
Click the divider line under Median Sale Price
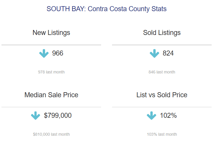51,107
